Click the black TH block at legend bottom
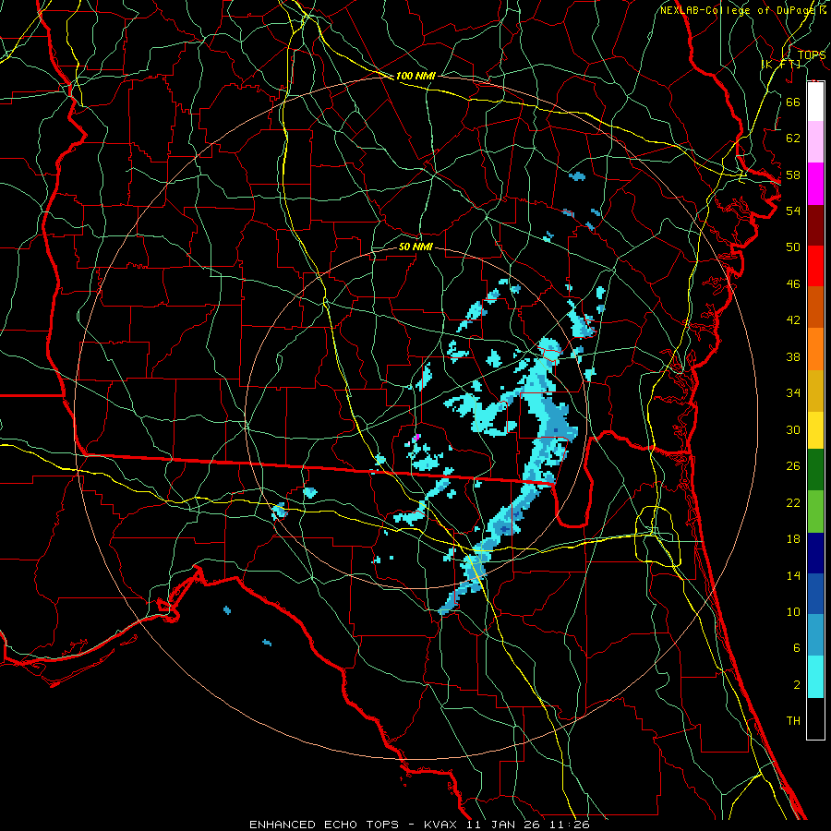Image resolution: width=831 pixels, height=831 pixels. click(x=815, y=718)
